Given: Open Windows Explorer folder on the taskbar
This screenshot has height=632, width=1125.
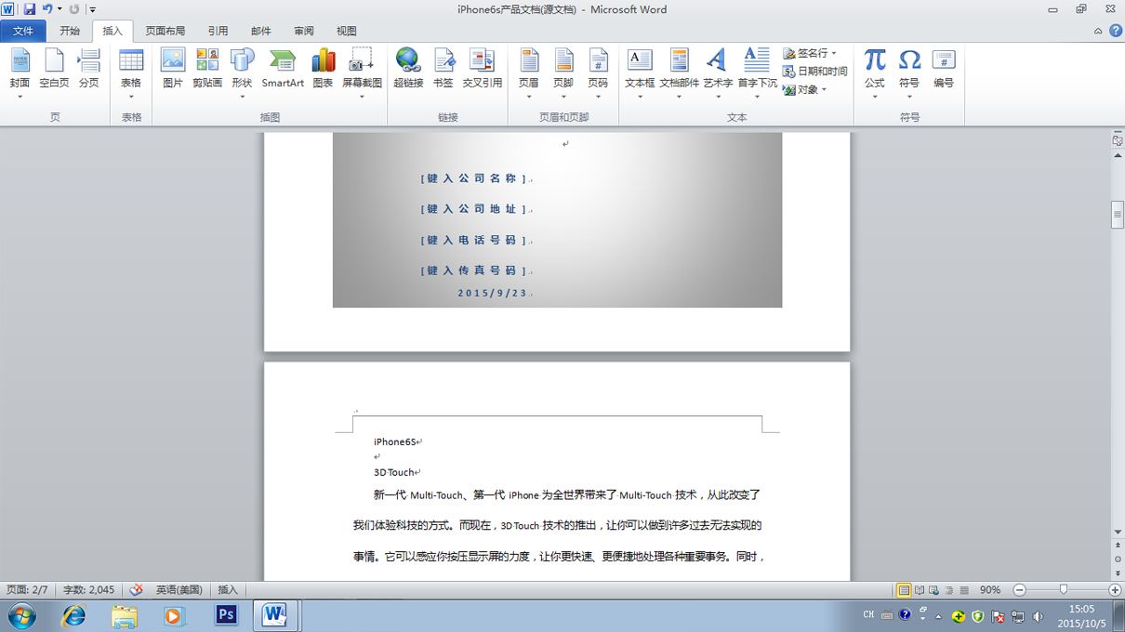Looking at the screenshot, I should pos(124,615).
